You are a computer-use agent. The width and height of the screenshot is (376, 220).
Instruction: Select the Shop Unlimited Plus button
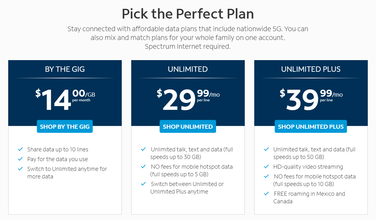click(x=311, y=127)
